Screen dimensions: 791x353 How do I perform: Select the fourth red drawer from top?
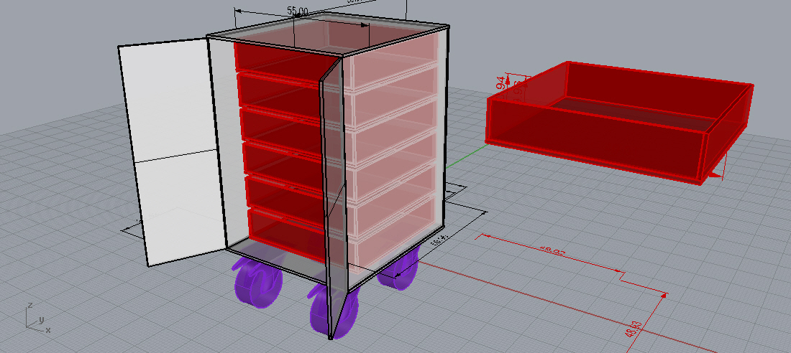click(x=280, y=159)
